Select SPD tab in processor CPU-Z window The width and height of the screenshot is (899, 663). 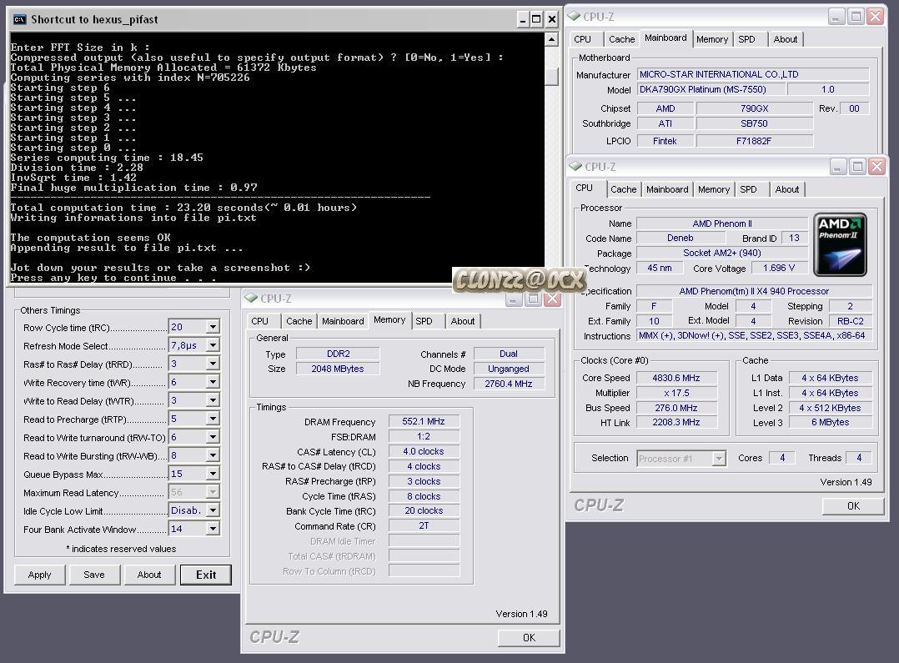[748, 189]
